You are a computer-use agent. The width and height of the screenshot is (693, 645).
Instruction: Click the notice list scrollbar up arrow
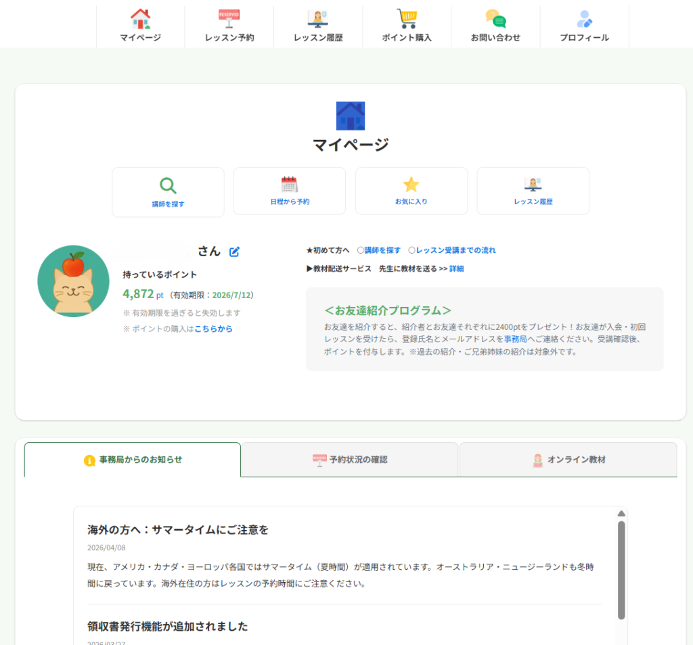[x=621, y=513]
